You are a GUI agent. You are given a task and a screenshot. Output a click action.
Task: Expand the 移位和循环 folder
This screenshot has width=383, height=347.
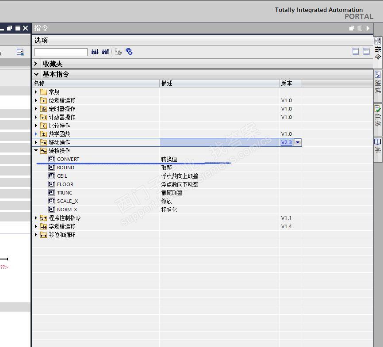36,235
